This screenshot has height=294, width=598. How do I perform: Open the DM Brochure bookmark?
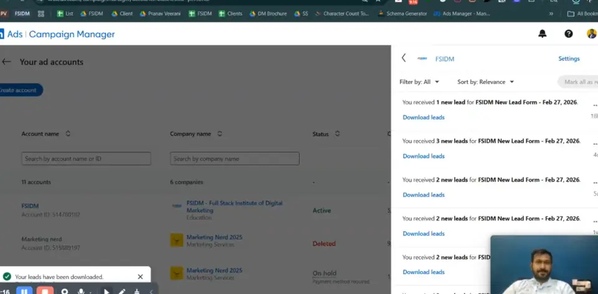point(268,14)
